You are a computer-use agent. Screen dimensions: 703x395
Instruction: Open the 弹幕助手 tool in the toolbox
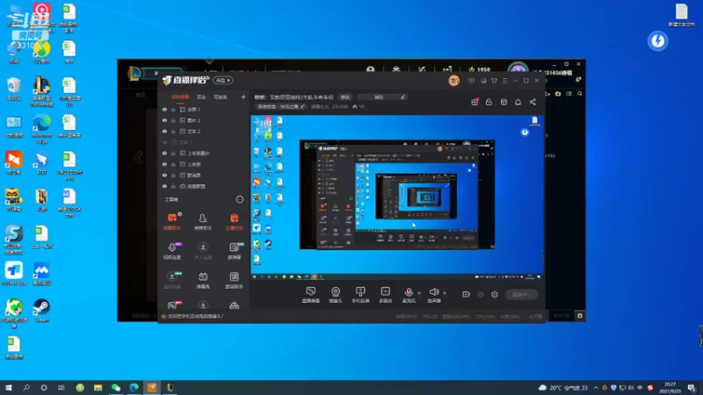point(172,221)
